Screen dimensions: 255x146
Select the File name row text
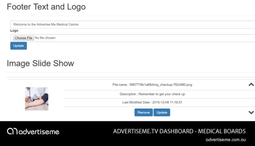pos(152,85)
